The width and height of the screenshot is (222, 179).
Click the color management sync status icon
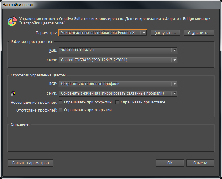tap(12, 21)
